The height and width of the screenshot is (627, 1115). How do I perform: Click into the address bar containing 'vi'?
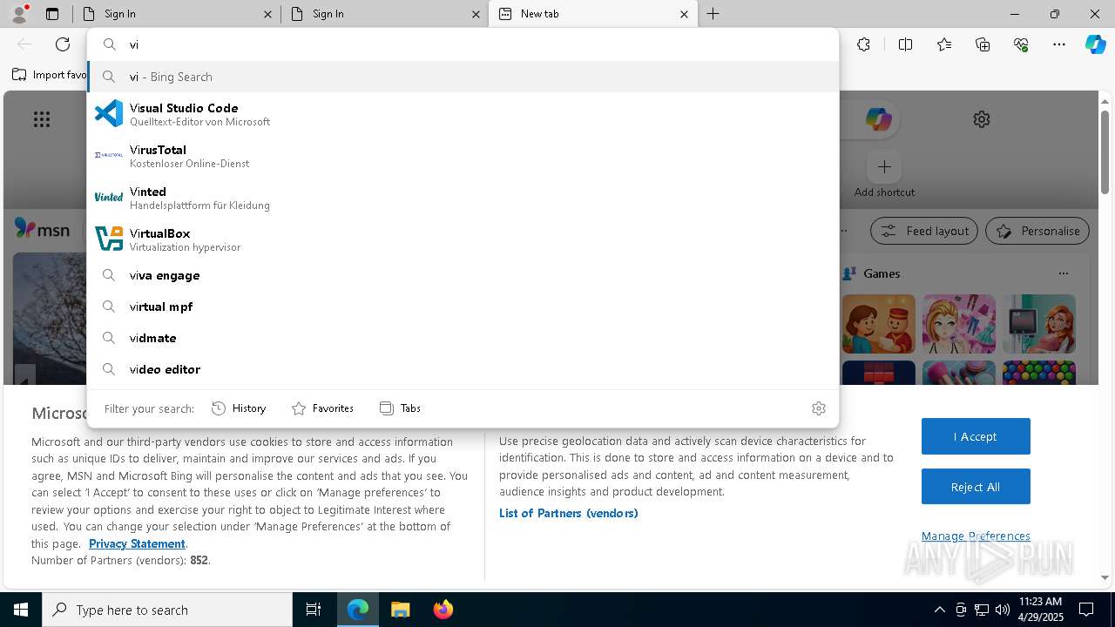pos(463,44)
